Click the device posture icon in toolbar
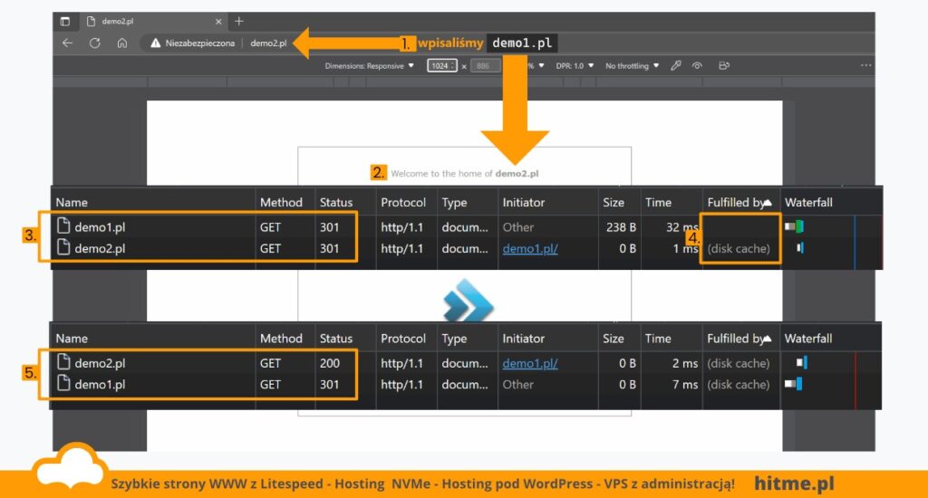Image resolution: width=928 pixels, height=498 pixels. pyautogui.click(x=724, y=66)
